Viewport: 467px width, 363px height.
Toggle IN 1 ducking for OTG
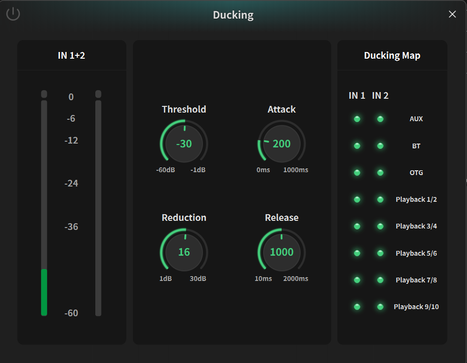(357, 173)
